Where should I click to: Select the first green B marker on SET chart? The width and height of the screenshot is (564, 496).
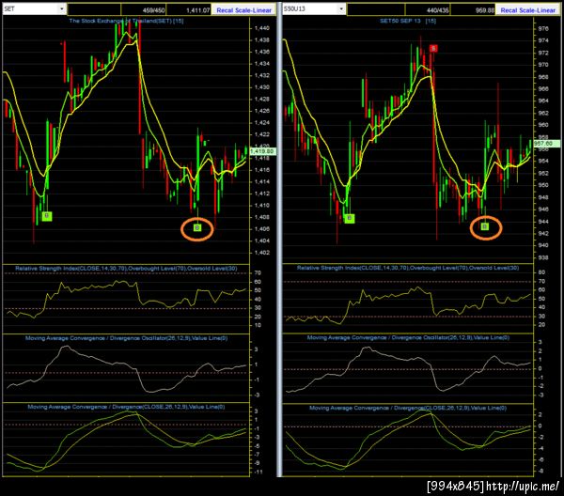click(47, 216)
